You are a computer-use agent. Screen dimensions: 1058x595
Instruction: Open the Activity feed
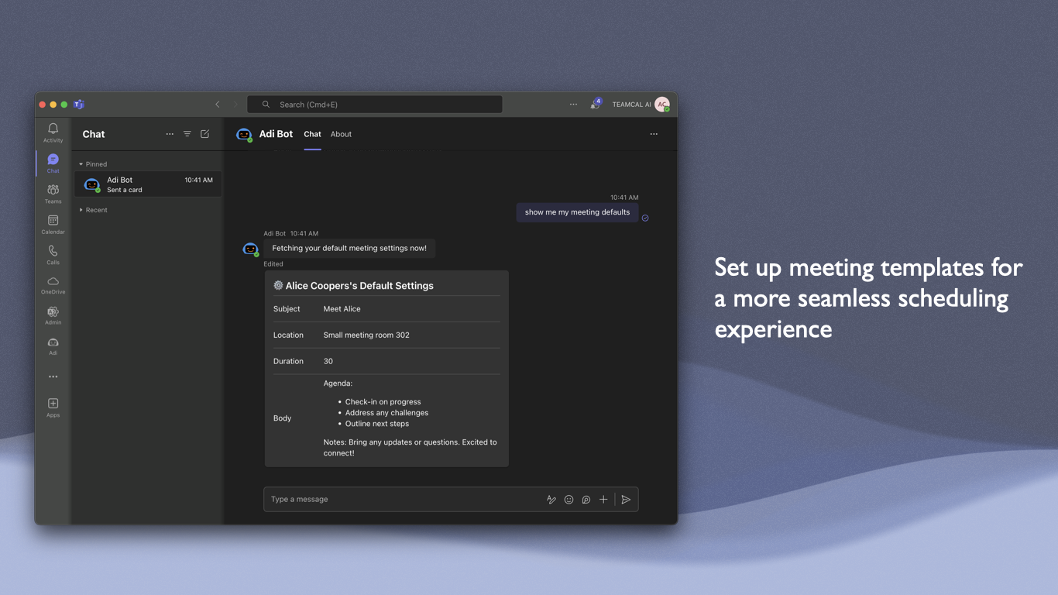(x=53, y=132)
